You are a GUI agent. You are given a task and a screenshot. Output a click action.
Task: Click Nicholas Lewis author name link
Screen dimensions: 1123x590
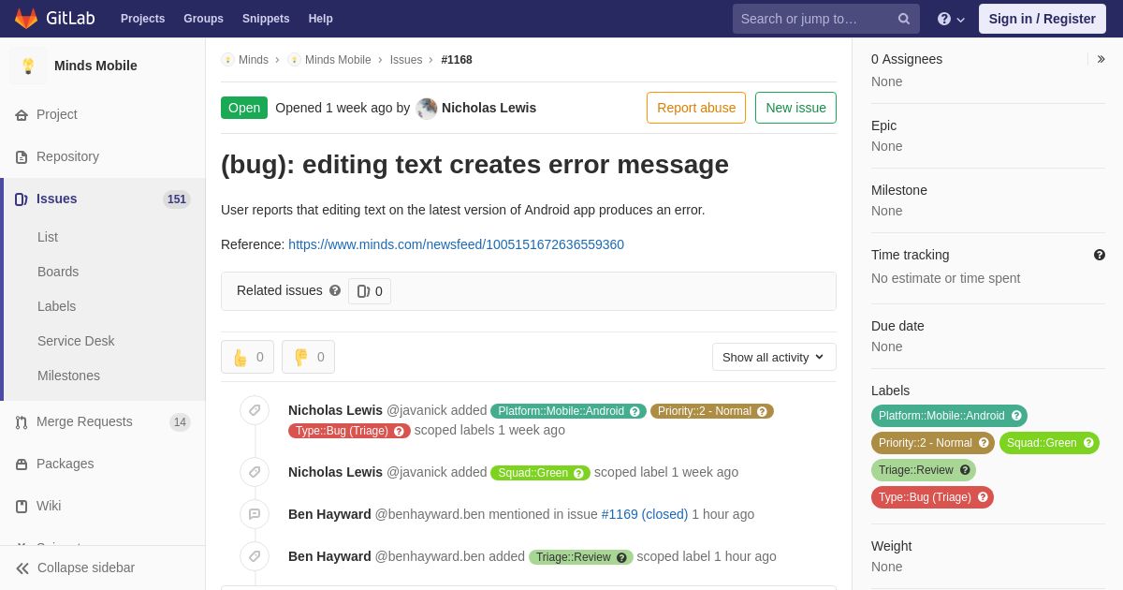489,108
